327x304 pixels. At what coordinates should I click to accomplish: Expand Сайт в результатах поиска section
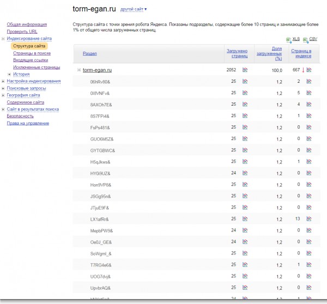pyautogui.click(x=3, y=110)
